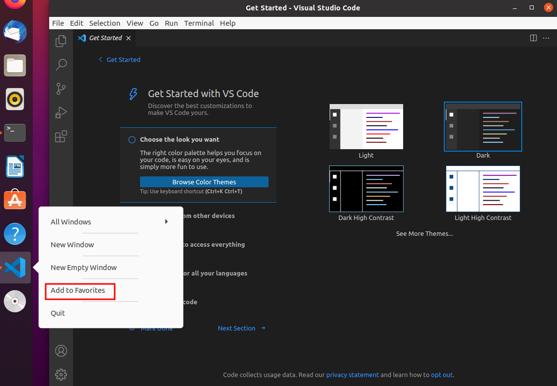557x386 pixels.
Task: Open the Manage gear icon
Action: 61,374
